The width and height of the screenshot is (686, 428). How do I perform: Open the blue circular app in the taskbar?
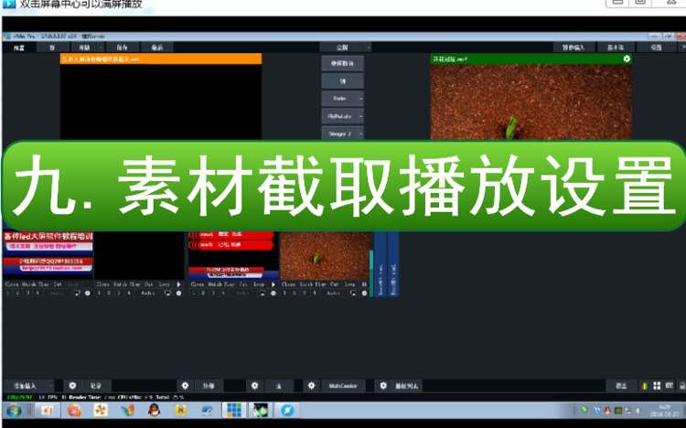pos(287,410)
